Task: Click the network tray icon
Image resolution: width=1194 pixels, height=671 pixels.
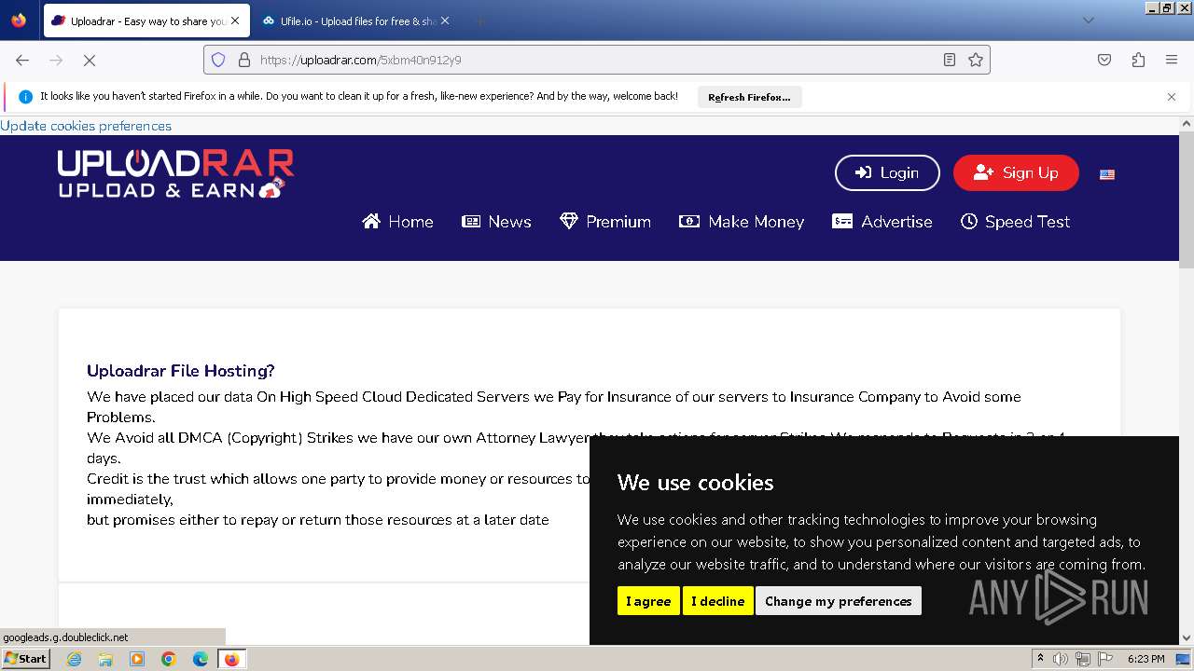Action: point(1082,659)
